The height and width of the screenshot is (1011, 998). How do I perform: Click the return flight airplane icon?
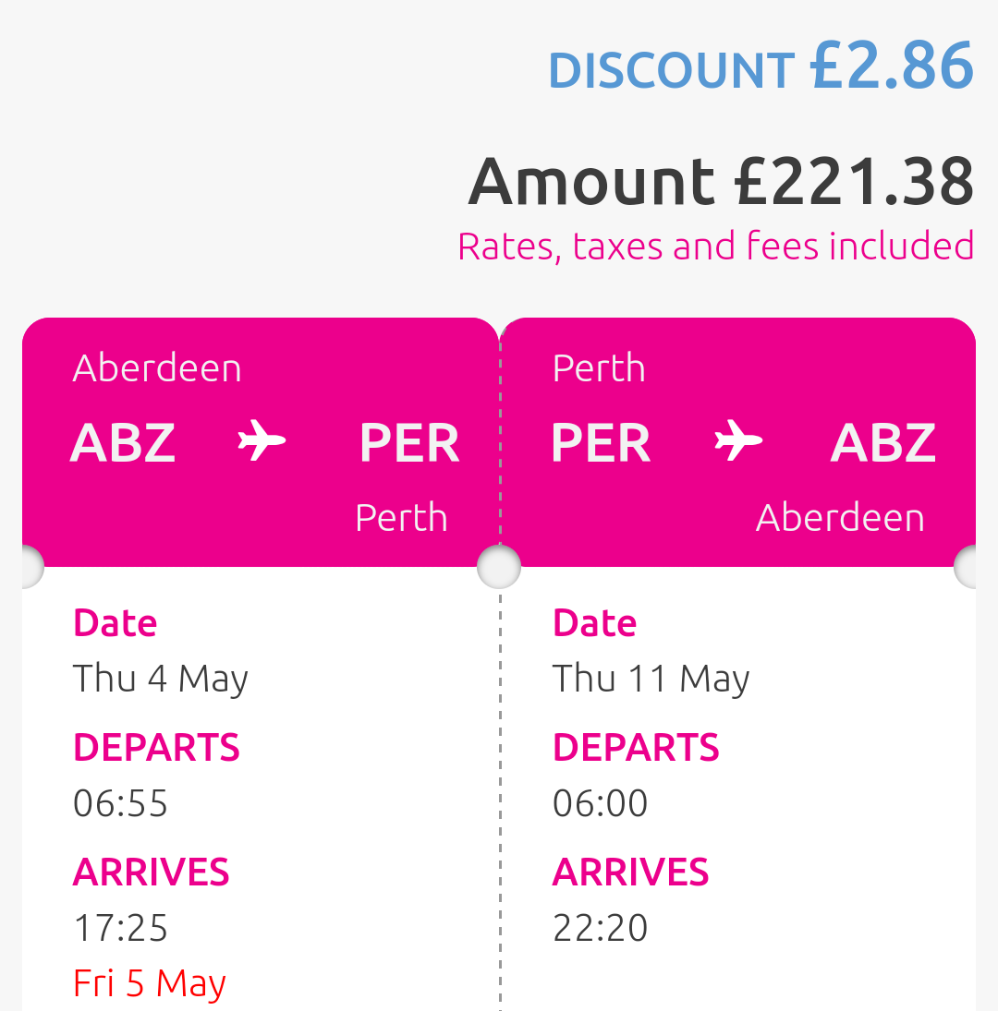738,441
